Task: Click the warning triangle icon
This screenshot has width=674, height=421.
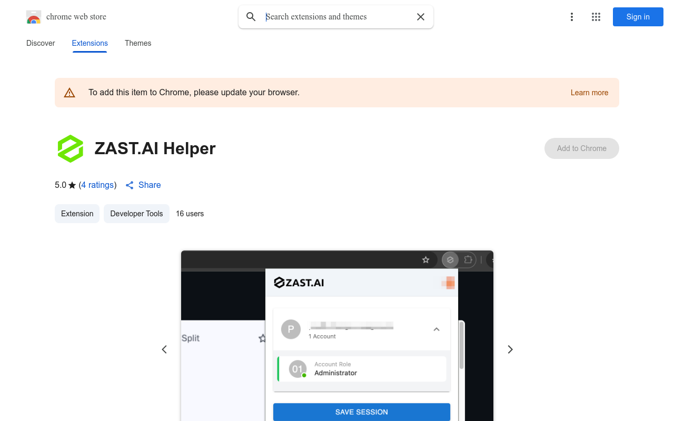Action: tap(70, 93)
